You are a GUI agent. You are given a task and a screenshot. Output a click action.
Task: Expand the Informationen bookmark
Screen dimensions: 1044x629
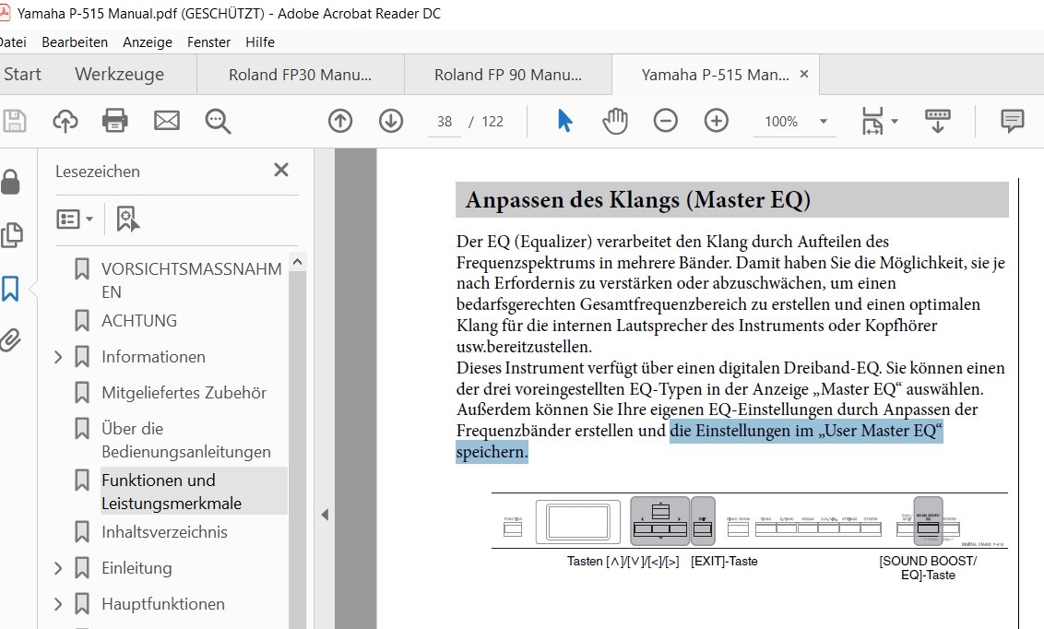point(58,358)
